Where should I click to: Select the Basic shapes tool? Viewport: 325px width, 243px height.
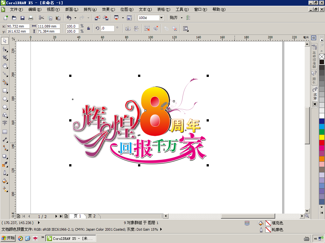point(5,115)
